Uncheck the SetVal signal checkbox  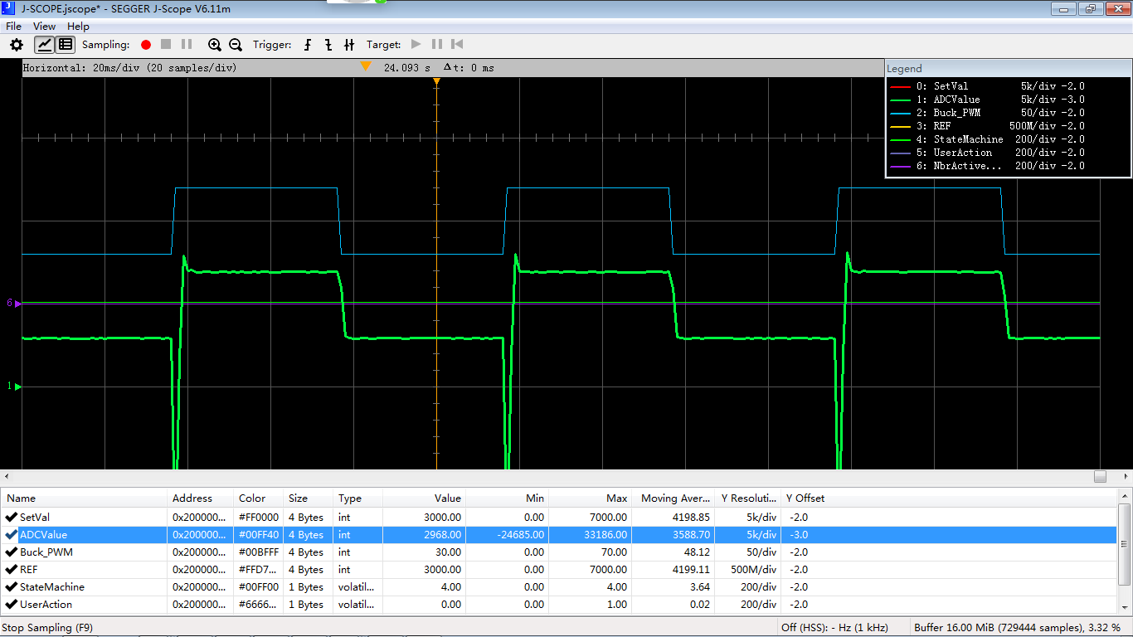tap(12, 517)
